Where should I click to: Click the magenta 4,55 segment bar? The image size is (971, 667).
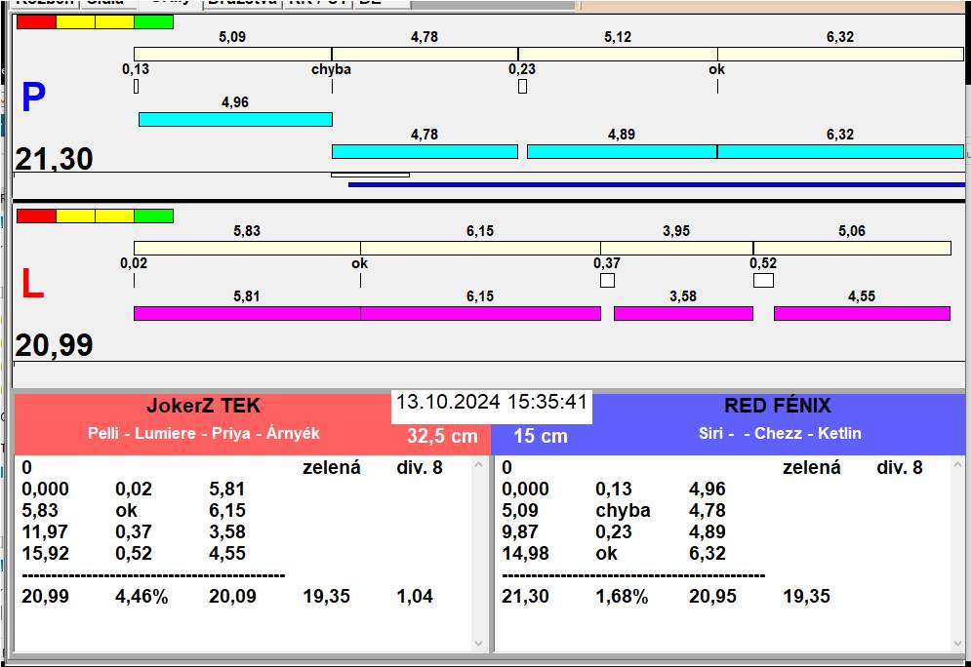(x=862, y=313)
